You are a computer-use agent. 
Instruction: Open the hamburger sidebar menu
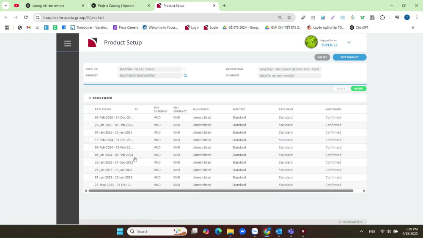click(68, 44)
